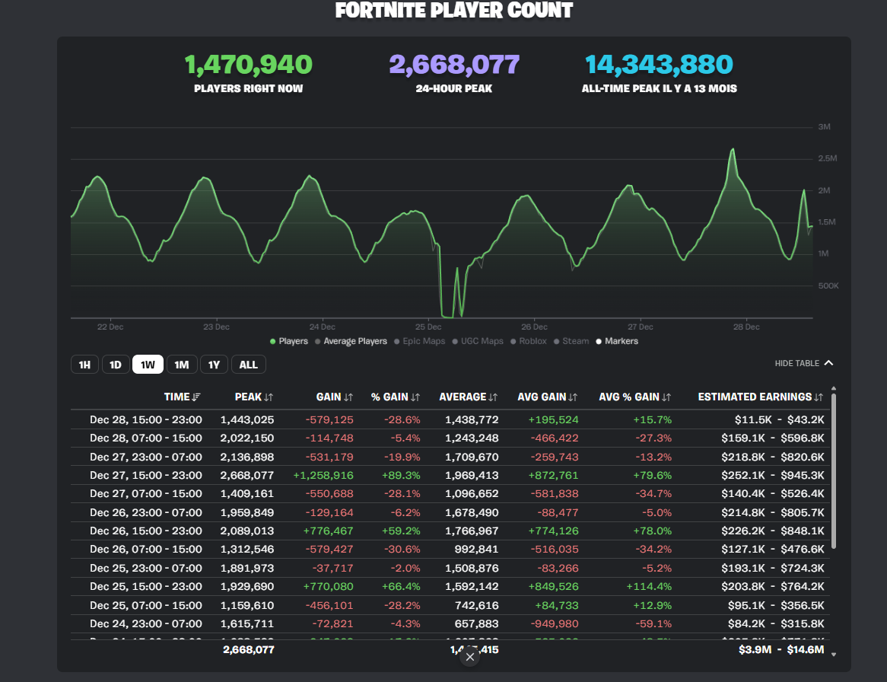Image resolution: width=887 pixels, height=682 pixels.
Task: Toggle Markers in chart legend
Action: [x=617, y=341]
